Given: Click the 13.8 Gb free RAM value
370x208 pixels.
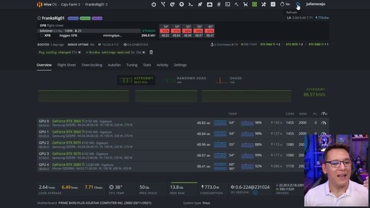Looking at the screenshot, I should [x=176, y=187].
